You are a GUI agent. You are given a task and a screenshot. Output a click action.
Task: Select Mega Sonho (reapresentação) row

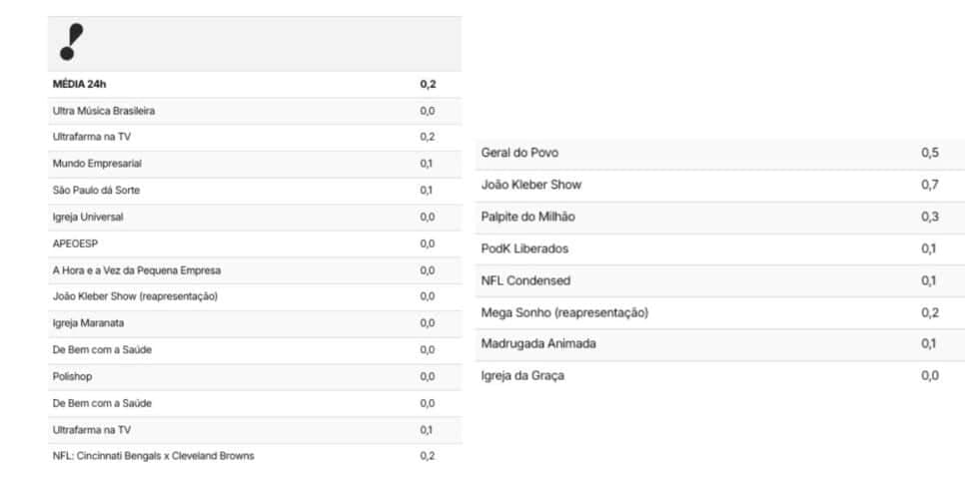(720, 313)
